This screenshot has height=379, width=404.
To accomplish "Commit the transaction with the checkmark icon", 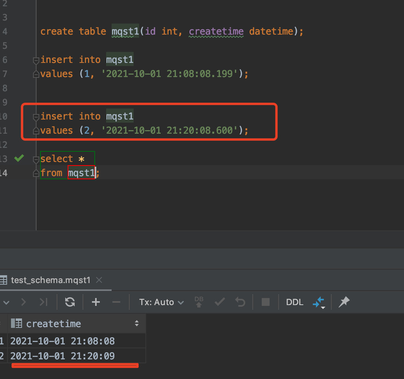I will (219, 302).
